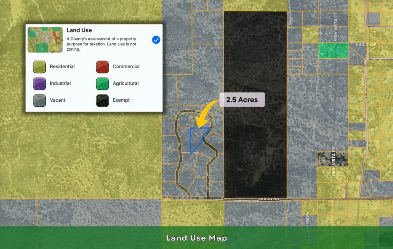Click the 'Agricultural' legend label
This screenshot has width=393, height=249.
(x=125, y=83)
